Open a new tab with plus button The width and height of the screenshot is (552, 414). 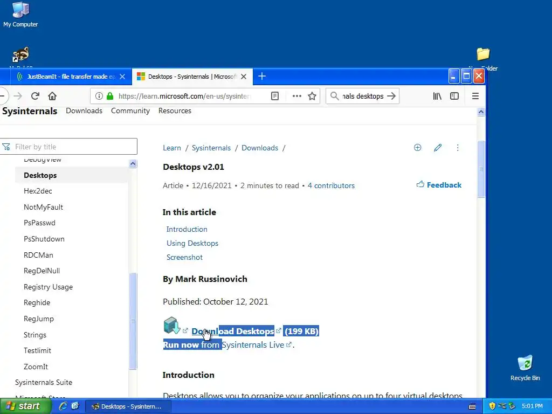(262, 77)
